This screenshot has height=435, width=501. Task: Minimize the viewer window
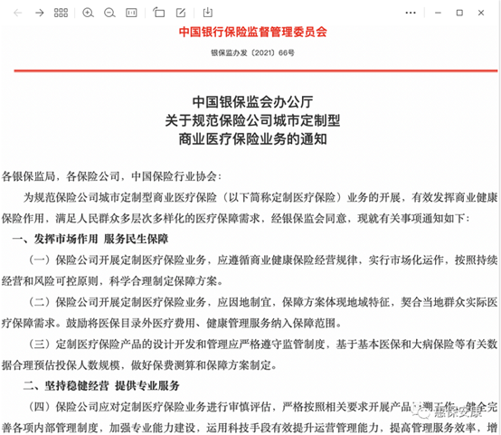[x=438, y=13]
